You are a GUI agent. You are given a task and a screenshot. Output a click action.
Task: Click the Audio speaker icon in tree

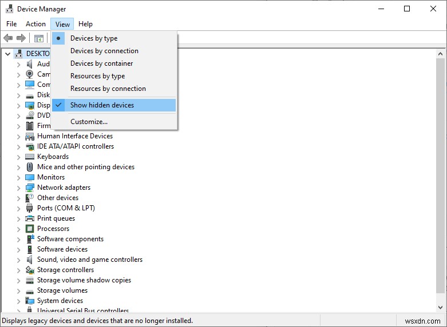tap(30, 64)
